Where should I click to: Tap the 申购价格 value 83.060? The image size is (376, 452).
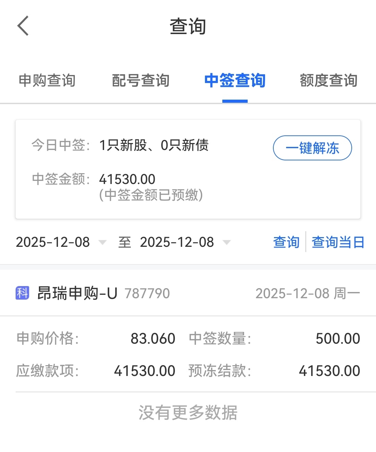tap(153, 338)
